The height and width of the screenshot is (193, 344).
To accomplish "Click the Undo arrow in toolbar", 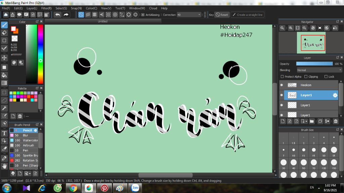I will click(57, 15).
